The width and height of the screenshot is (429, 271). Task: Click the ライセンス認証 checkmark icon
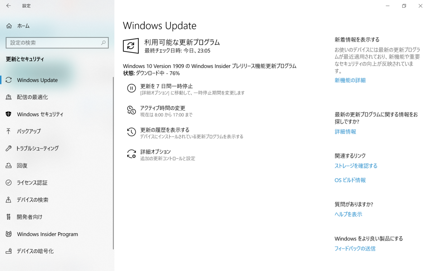[9, 183]
